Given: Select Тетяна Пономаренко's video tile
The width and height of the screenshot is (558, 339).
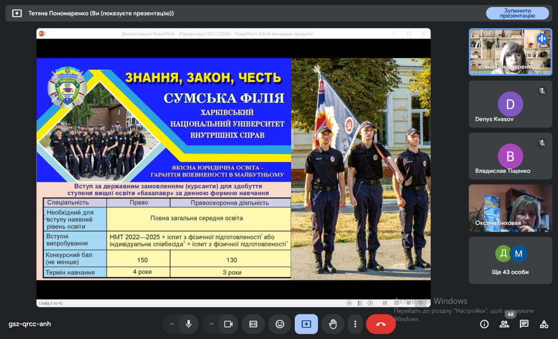Looking at the screenshot, I should click(510, 52).
